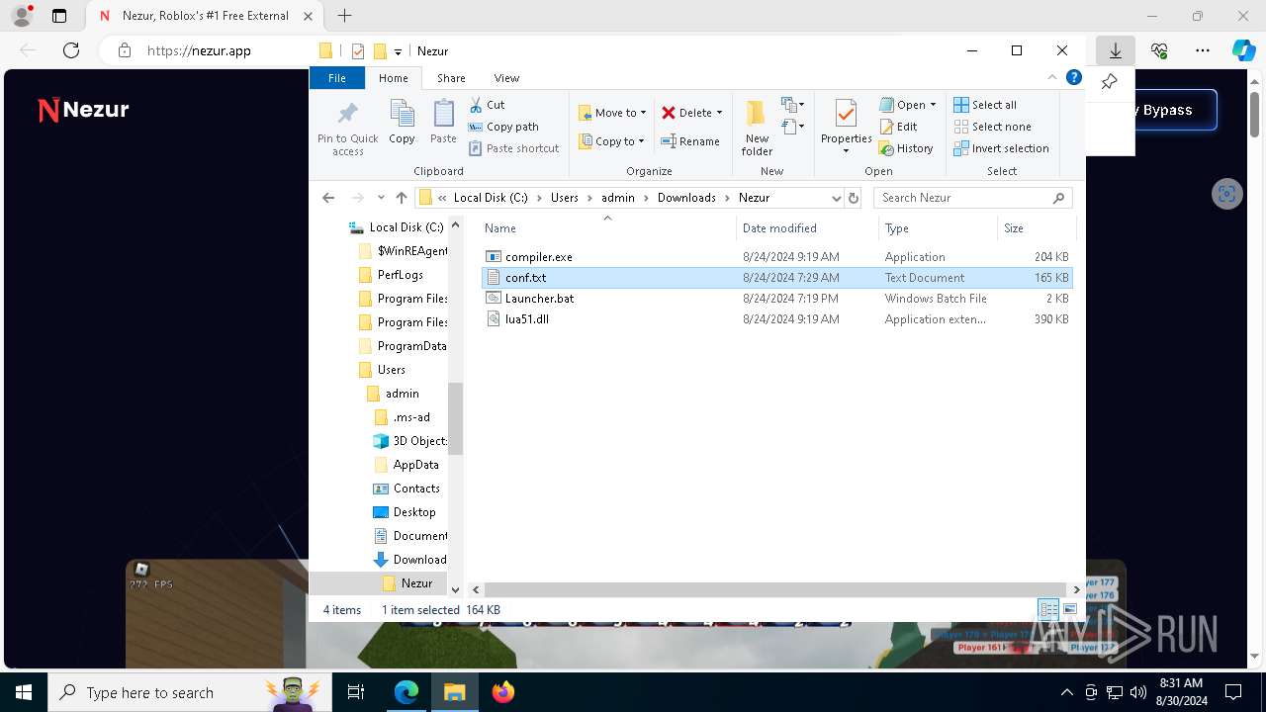Click the Copy ribbon icon
1266x712 pixels.
tap(402, 123)
